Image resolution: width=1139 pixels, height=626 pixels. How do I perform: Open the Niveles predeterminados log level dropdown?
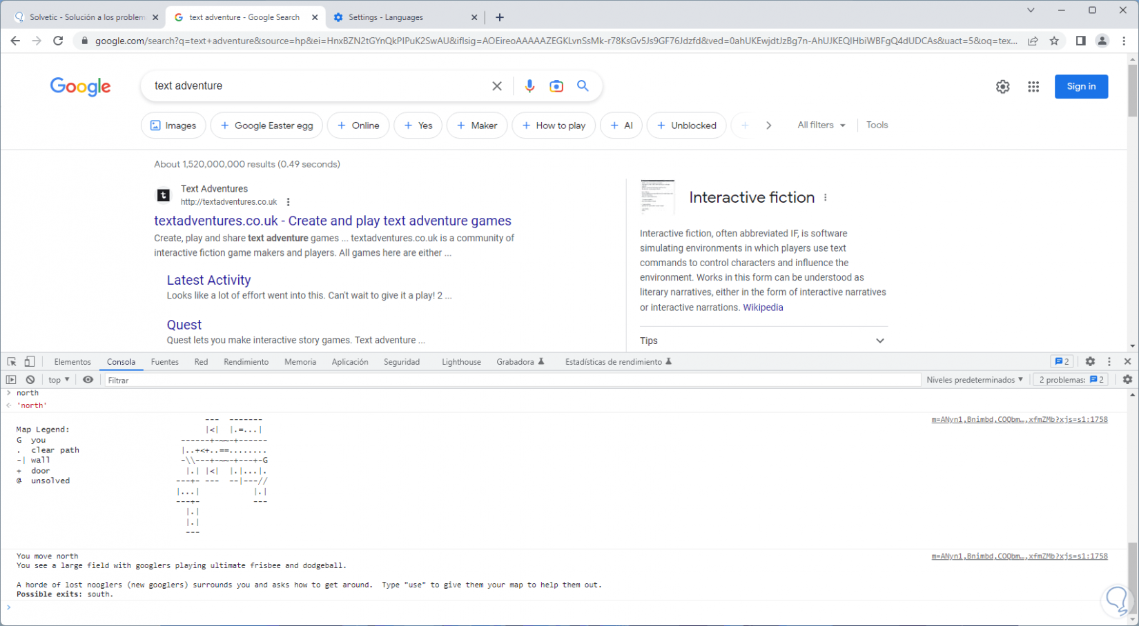click(x=975, y=380)
